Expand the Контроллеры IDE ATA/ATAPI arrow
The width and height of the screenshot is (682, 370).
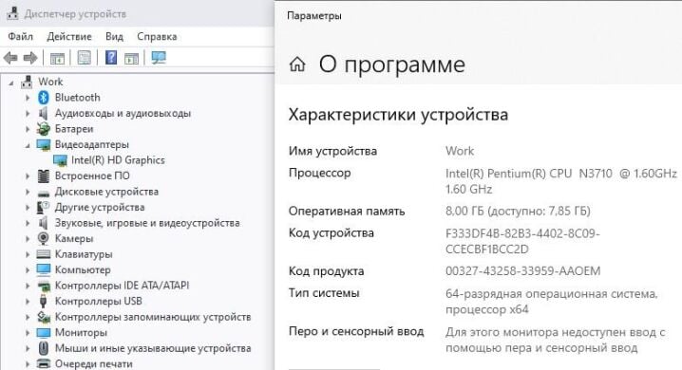pos(28,286)
